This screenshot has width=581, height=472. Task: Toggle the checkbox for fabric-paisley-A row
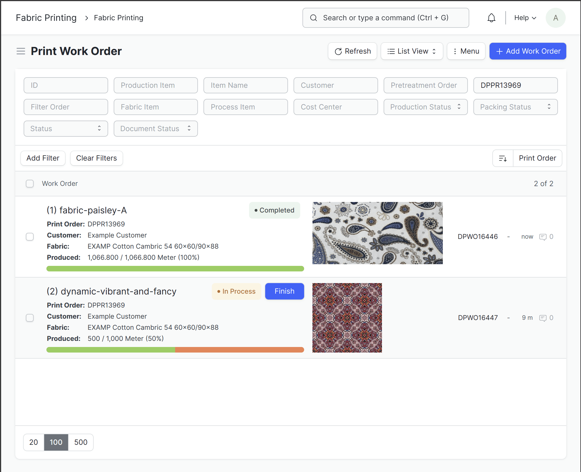coord(30,236)
